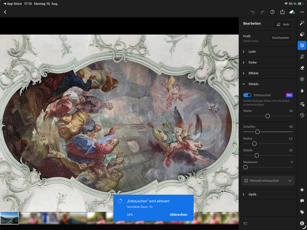
Task: Return to App Store via status bar
Action: coord(13,4)
